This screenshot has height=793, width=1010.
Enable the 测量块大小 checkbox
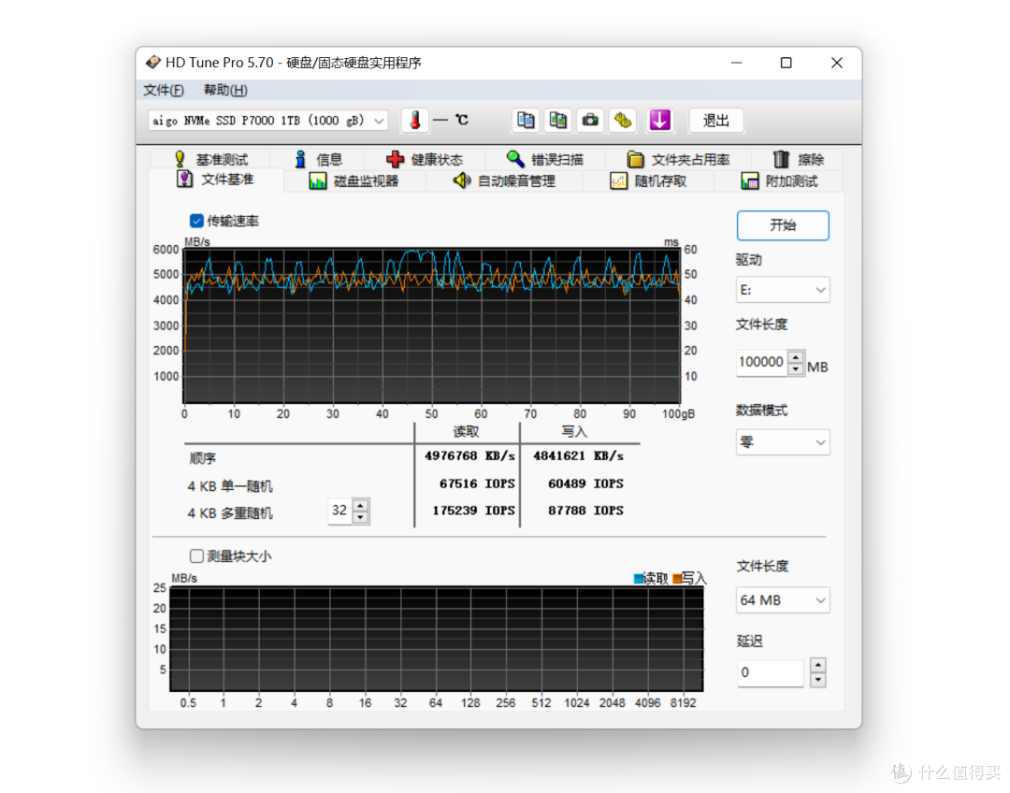(196, 555)
